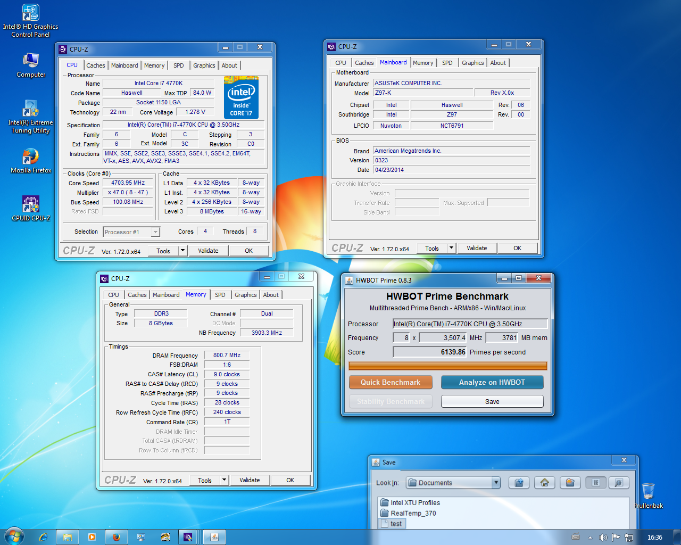
Task: Open Mainboard tab in the Memory window
Action: tap(166, 295)
